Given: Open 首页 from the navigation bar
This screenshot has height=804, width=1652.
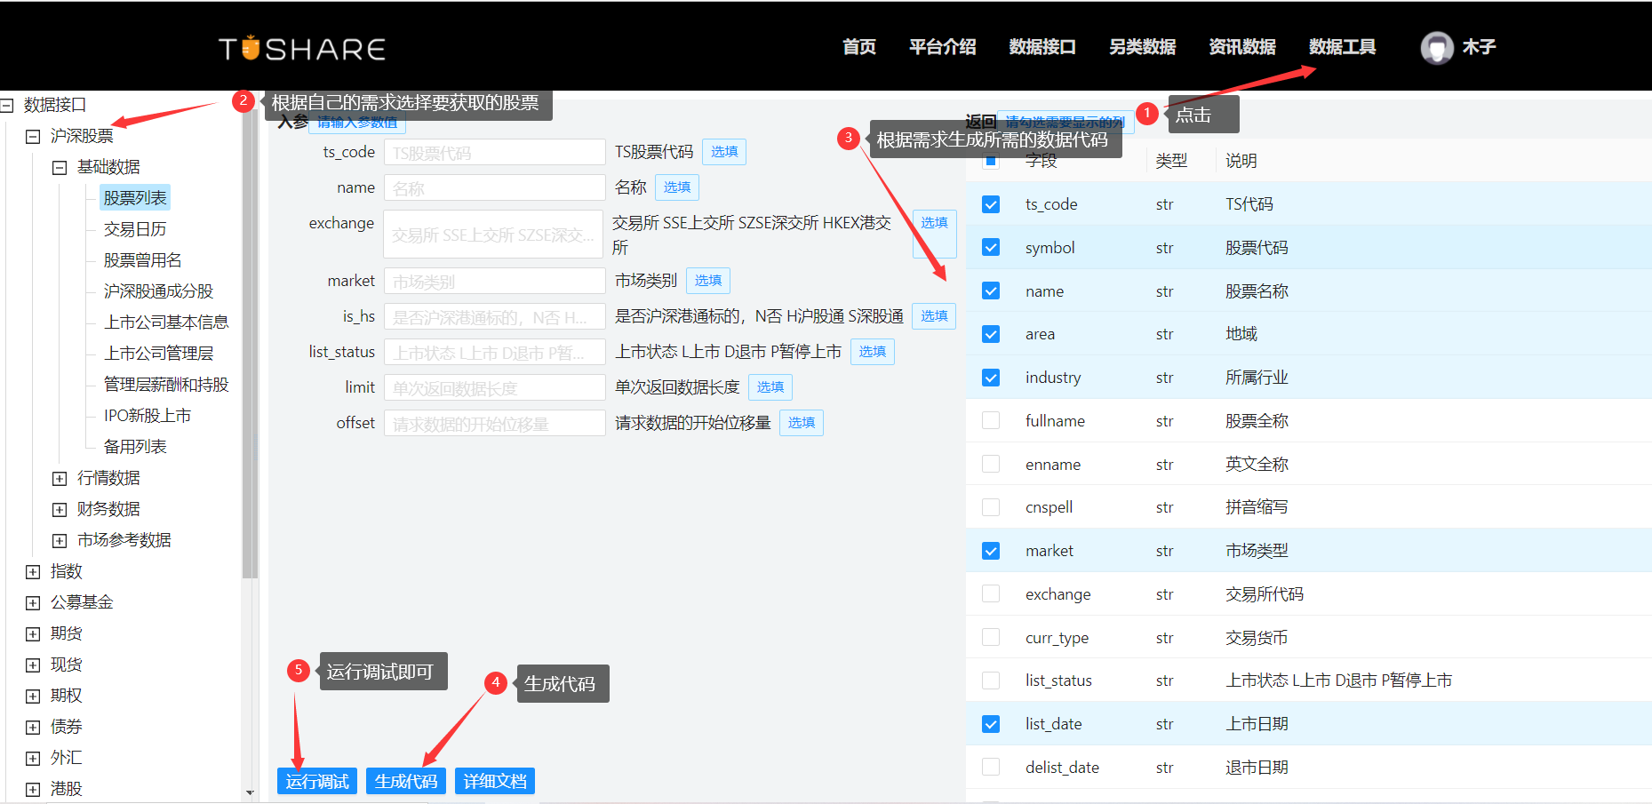Looking at the screenshot, I should 858,46.
